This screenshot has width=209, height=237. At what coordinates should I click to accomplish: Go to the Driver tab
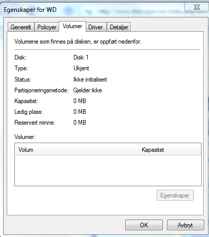(96, 27)
